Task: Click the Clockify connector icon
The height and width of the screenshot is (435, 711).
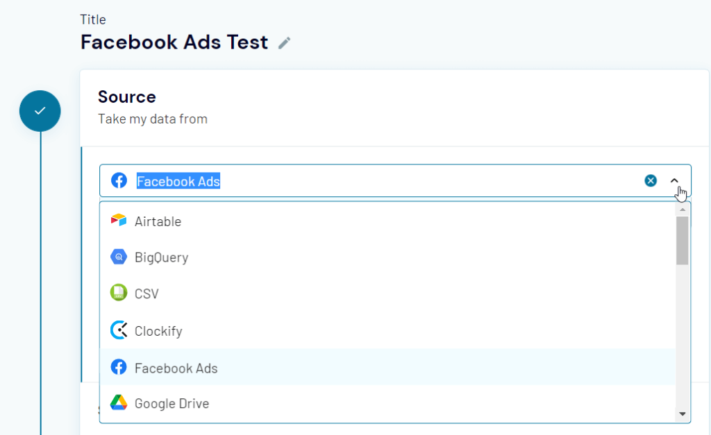Action: (x=118, y=331)
